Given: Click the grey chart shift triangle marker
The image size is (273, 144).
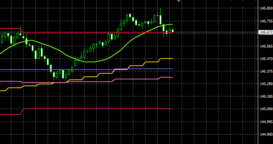Looking at the screenshot, I should pos(179,1).
